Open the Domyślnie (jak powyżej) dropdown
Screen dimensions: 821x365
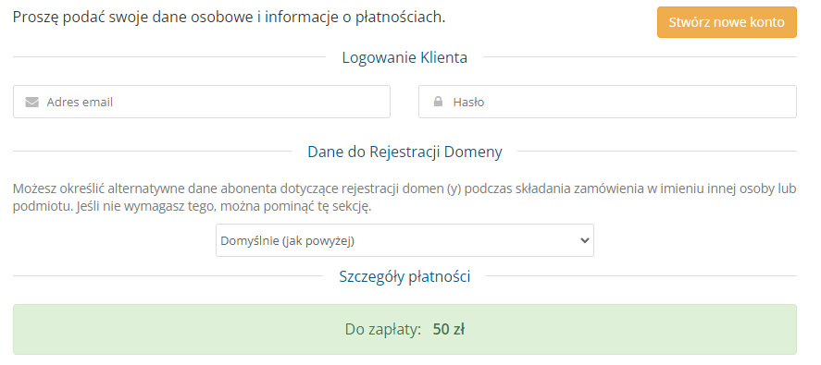404,240
